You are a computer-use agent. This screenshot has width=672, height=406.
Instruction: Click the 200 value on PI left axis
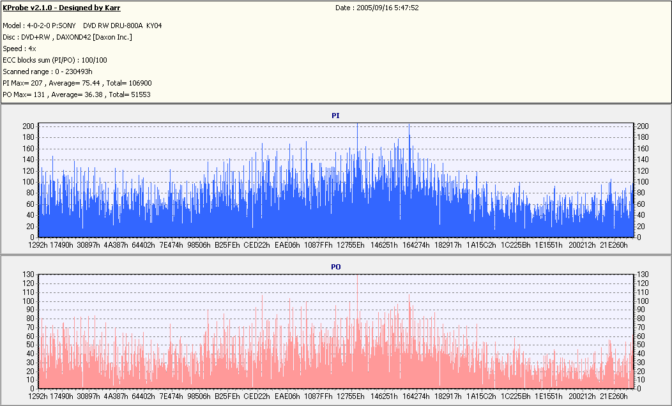pos(28,126)
